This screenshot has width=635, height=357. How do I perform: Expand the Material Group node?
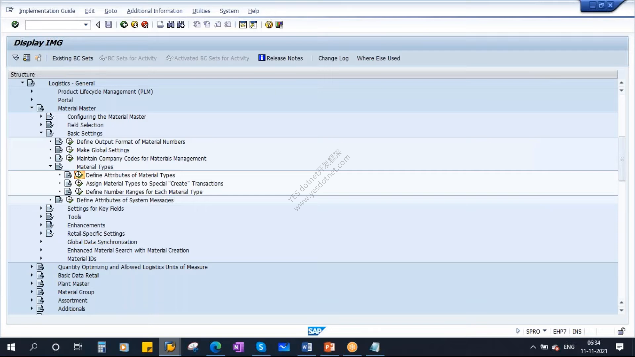32,292
